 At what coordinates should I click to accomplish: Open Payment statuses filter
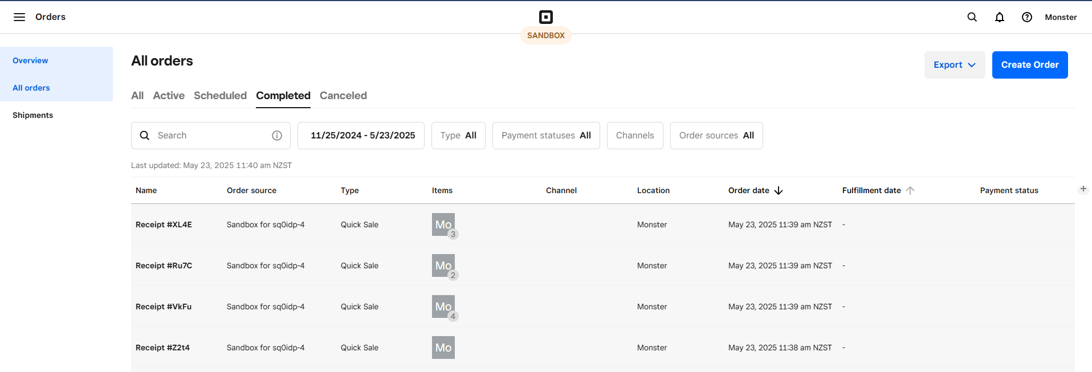click(x=546, y=136)
